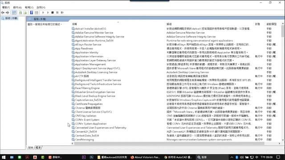Click the Refresh toolbar icon

tap(20, 12)
